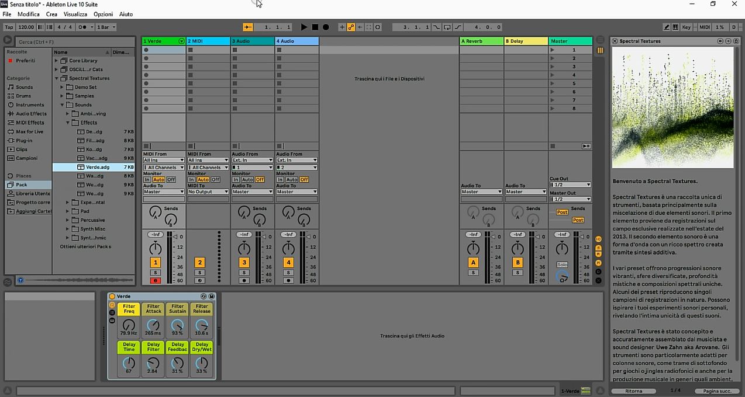Expand the Percussive folder in browser

(x=68, y=220)
